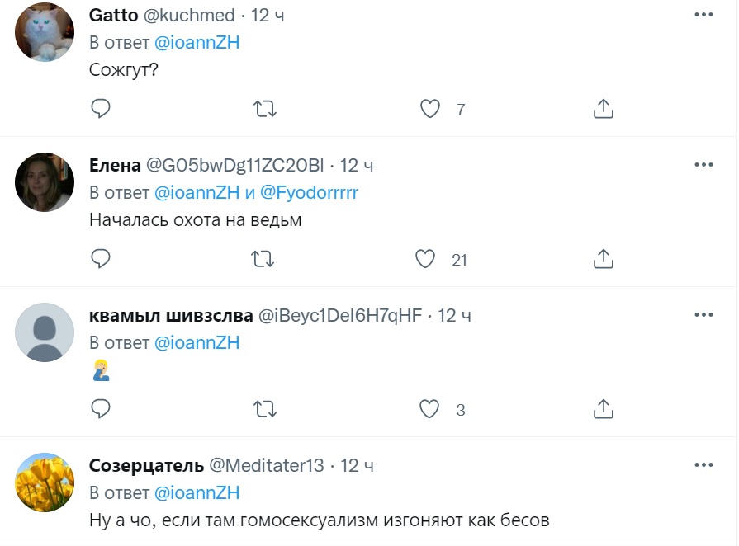This screenshot has width=739, height=546.
Task: Open more menu on Елена's tweet
Action: [703, 165]
